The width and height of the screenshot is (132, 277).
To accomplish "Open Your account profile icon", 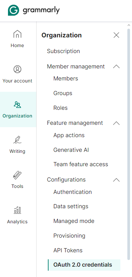I will click(17, 69).
